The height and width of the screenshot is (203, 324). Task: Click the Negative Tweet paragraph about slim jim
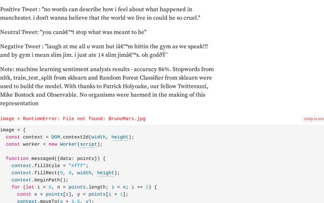pyautogui.click(x=104, y=51)
